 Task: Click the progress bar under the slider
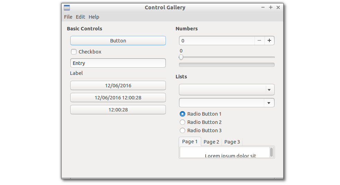coord(226,65)
